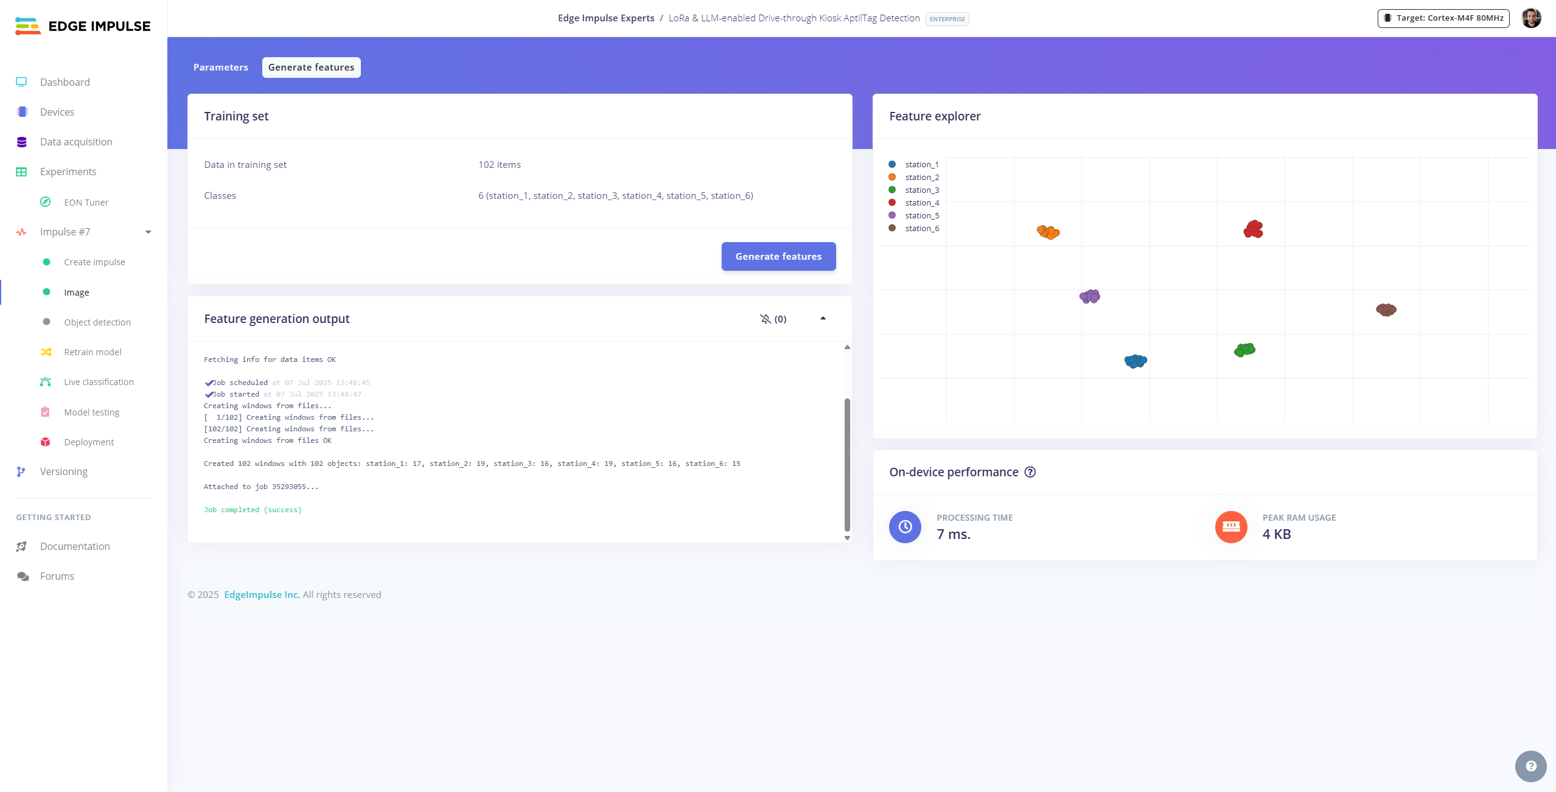Click the Data acquisition database icon
The height and width of the screenshot is (792, 1556).
click(22, 142)
